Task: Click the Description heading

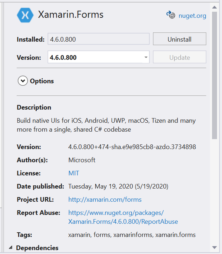Action: click(34, 107)
